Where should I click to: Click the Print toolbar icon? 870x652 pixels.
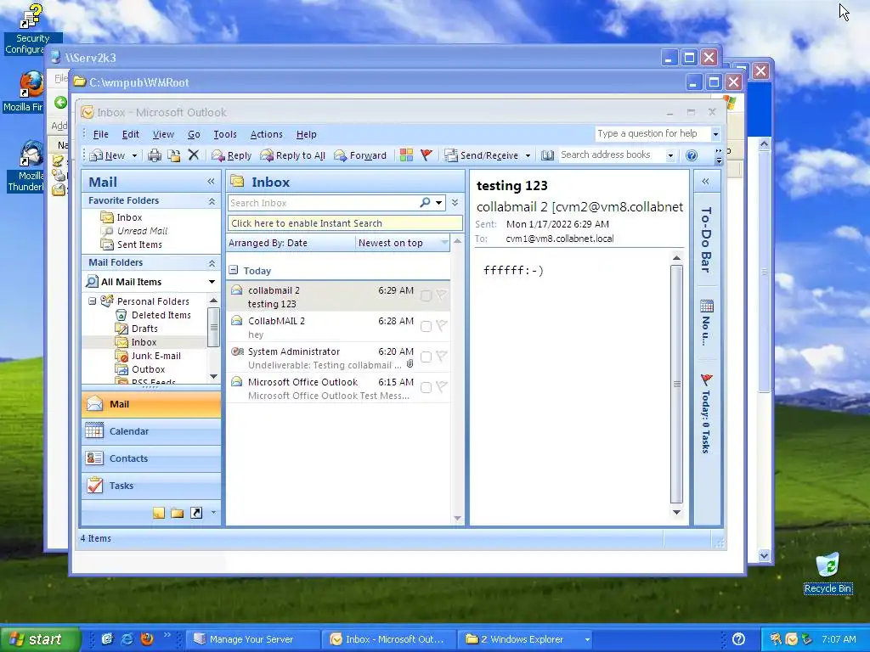click(155, 155)
